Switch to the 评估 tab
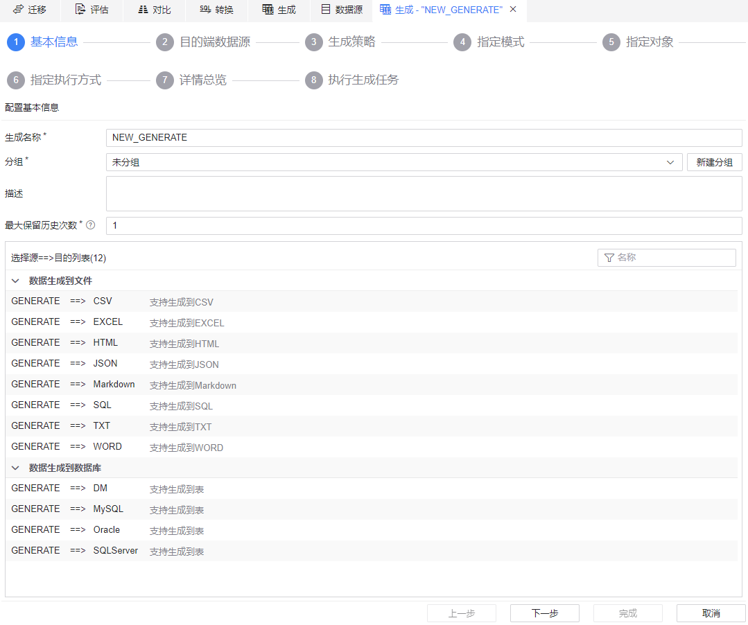The height and width of the screenshot is (625, 748). [x=92, y=10]
